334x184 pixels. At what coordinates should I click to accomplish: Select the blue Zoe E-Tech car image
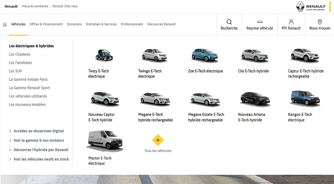(x=205, y=55)
